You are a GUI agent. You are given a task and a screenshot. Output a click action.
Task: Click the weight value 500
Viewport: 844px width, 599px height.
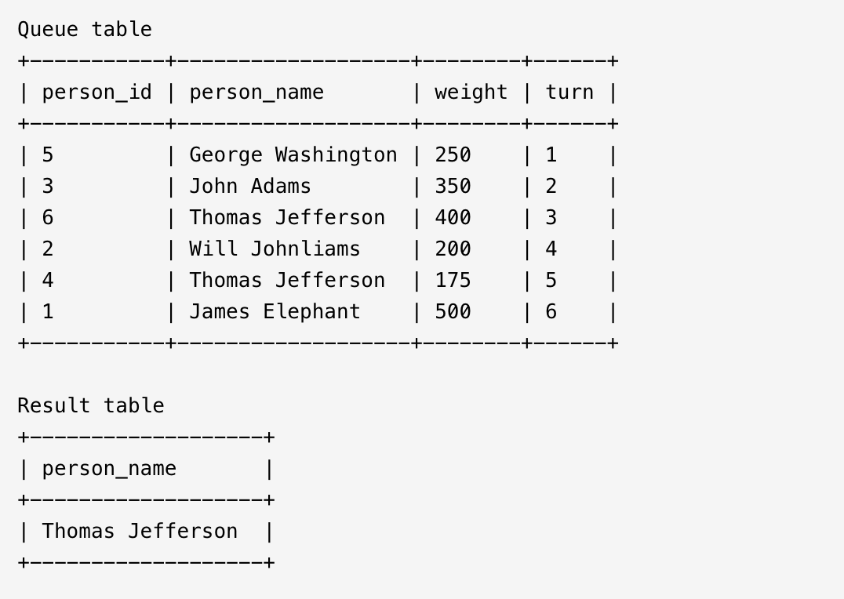pos(453,312)
